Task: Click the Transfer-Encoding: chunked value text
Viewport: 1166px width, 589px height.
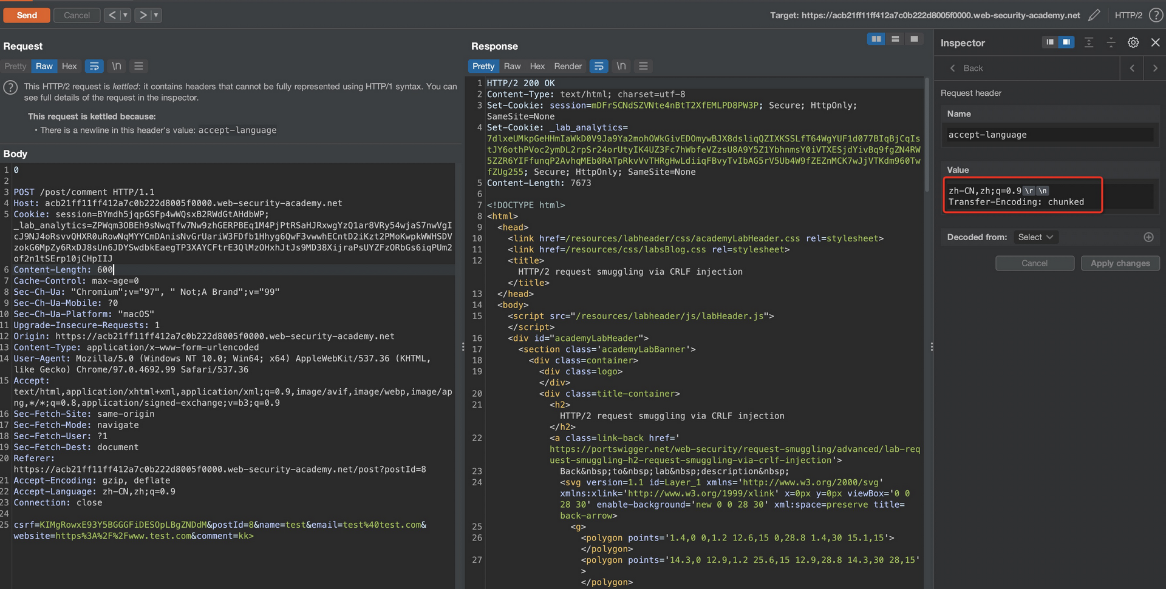Action: [1016, 202]
